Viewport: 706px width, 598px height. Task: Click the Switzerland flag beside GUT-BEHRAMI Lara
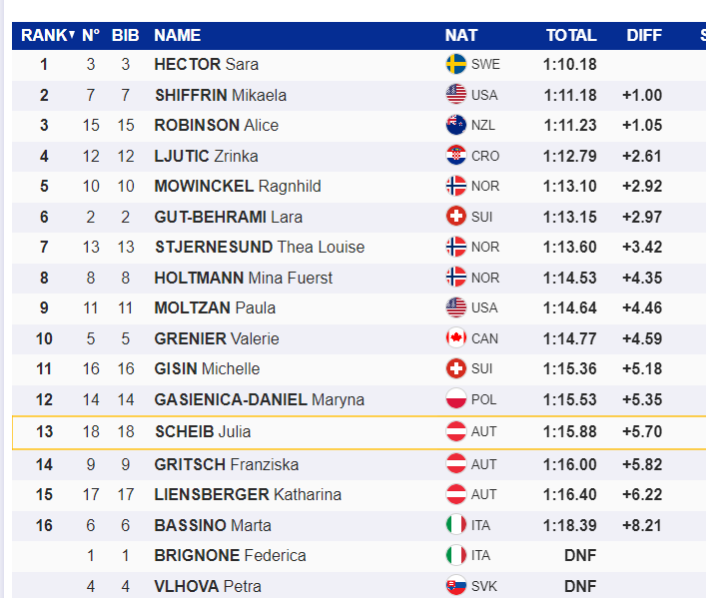(455, 217)
